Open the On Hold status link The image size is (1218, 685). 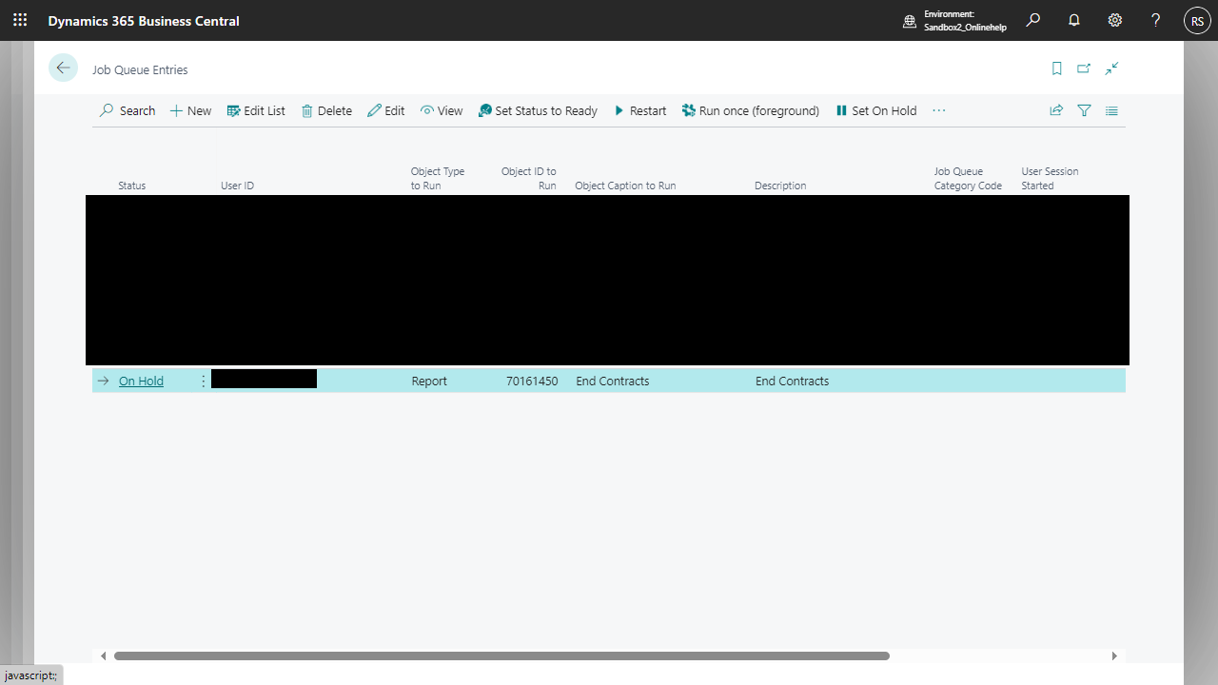click(141, 381)
